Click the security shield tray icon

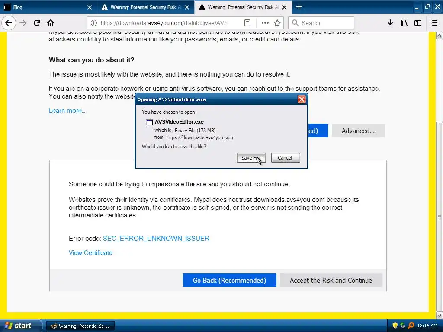[x=395, y=326]
